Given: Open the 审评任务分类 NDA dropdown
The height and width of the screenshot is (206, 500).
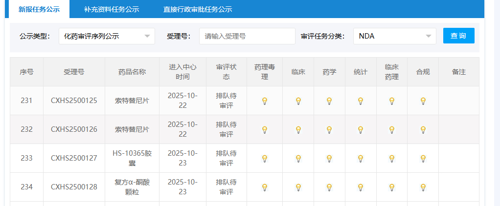Looking at the screenshot, I should coord(395,36).
